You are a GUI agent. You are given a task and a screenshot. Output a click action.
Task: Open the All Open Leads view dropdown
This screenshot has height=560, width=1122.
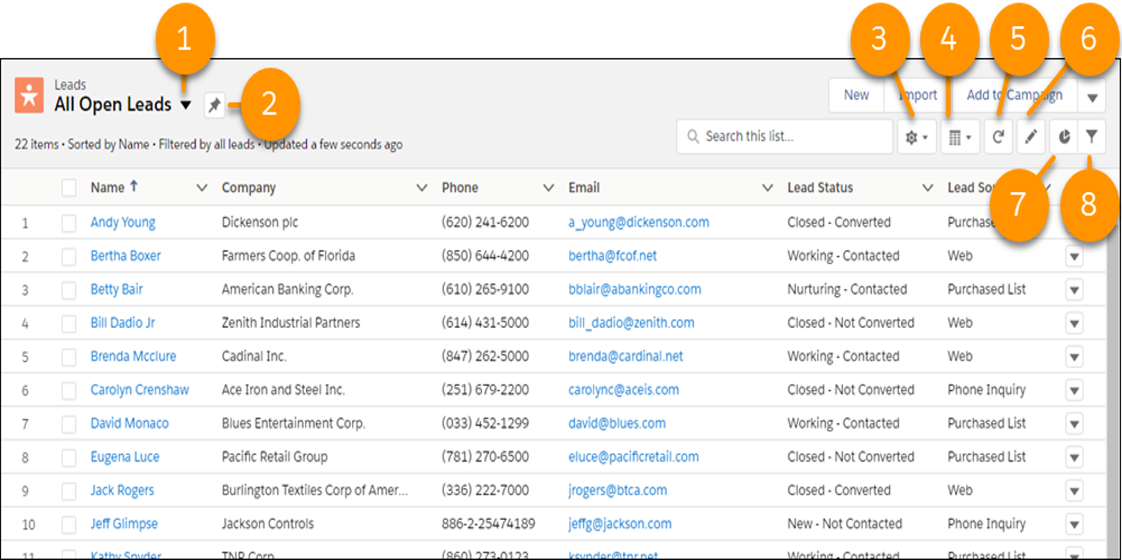click(186, 105)
